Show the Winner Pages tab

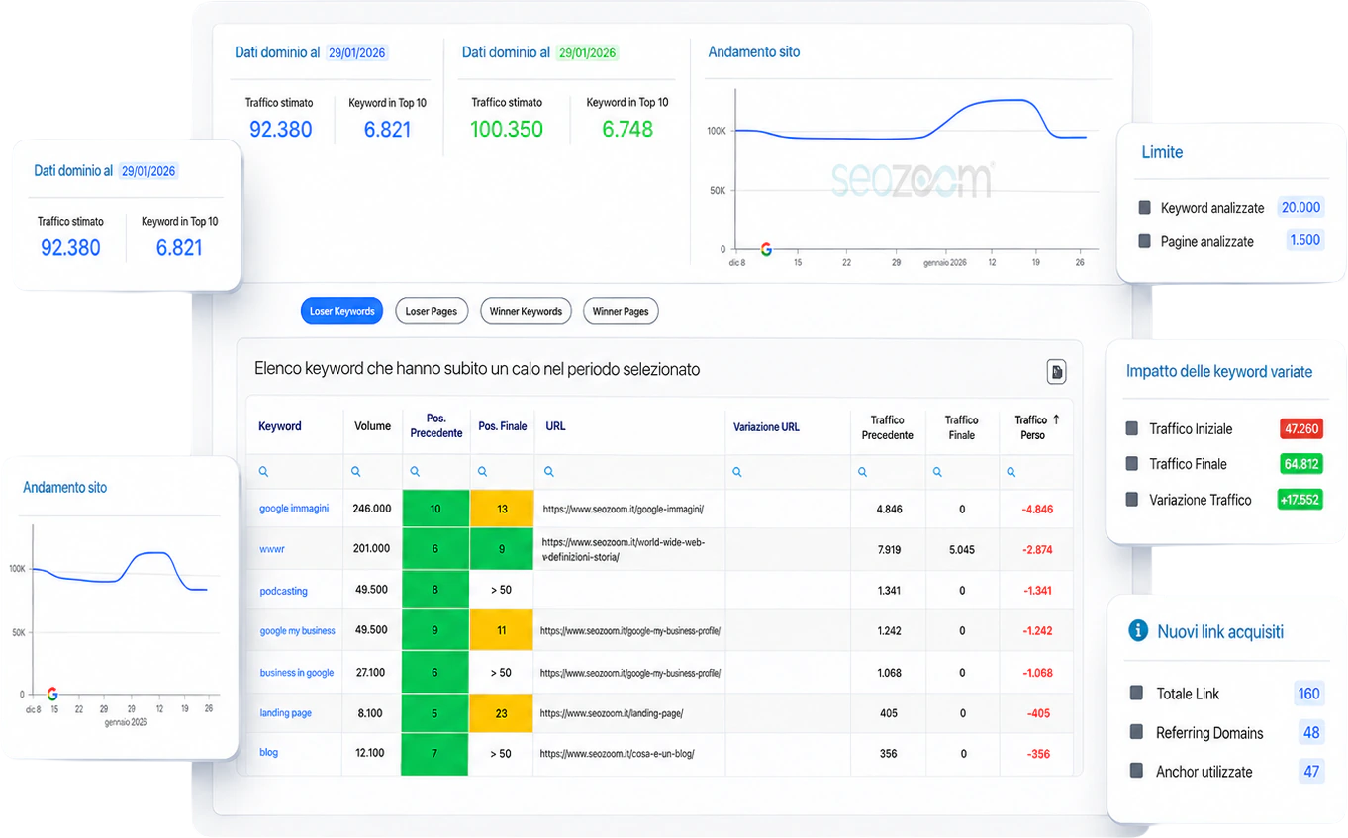click(x=621, y=311)
